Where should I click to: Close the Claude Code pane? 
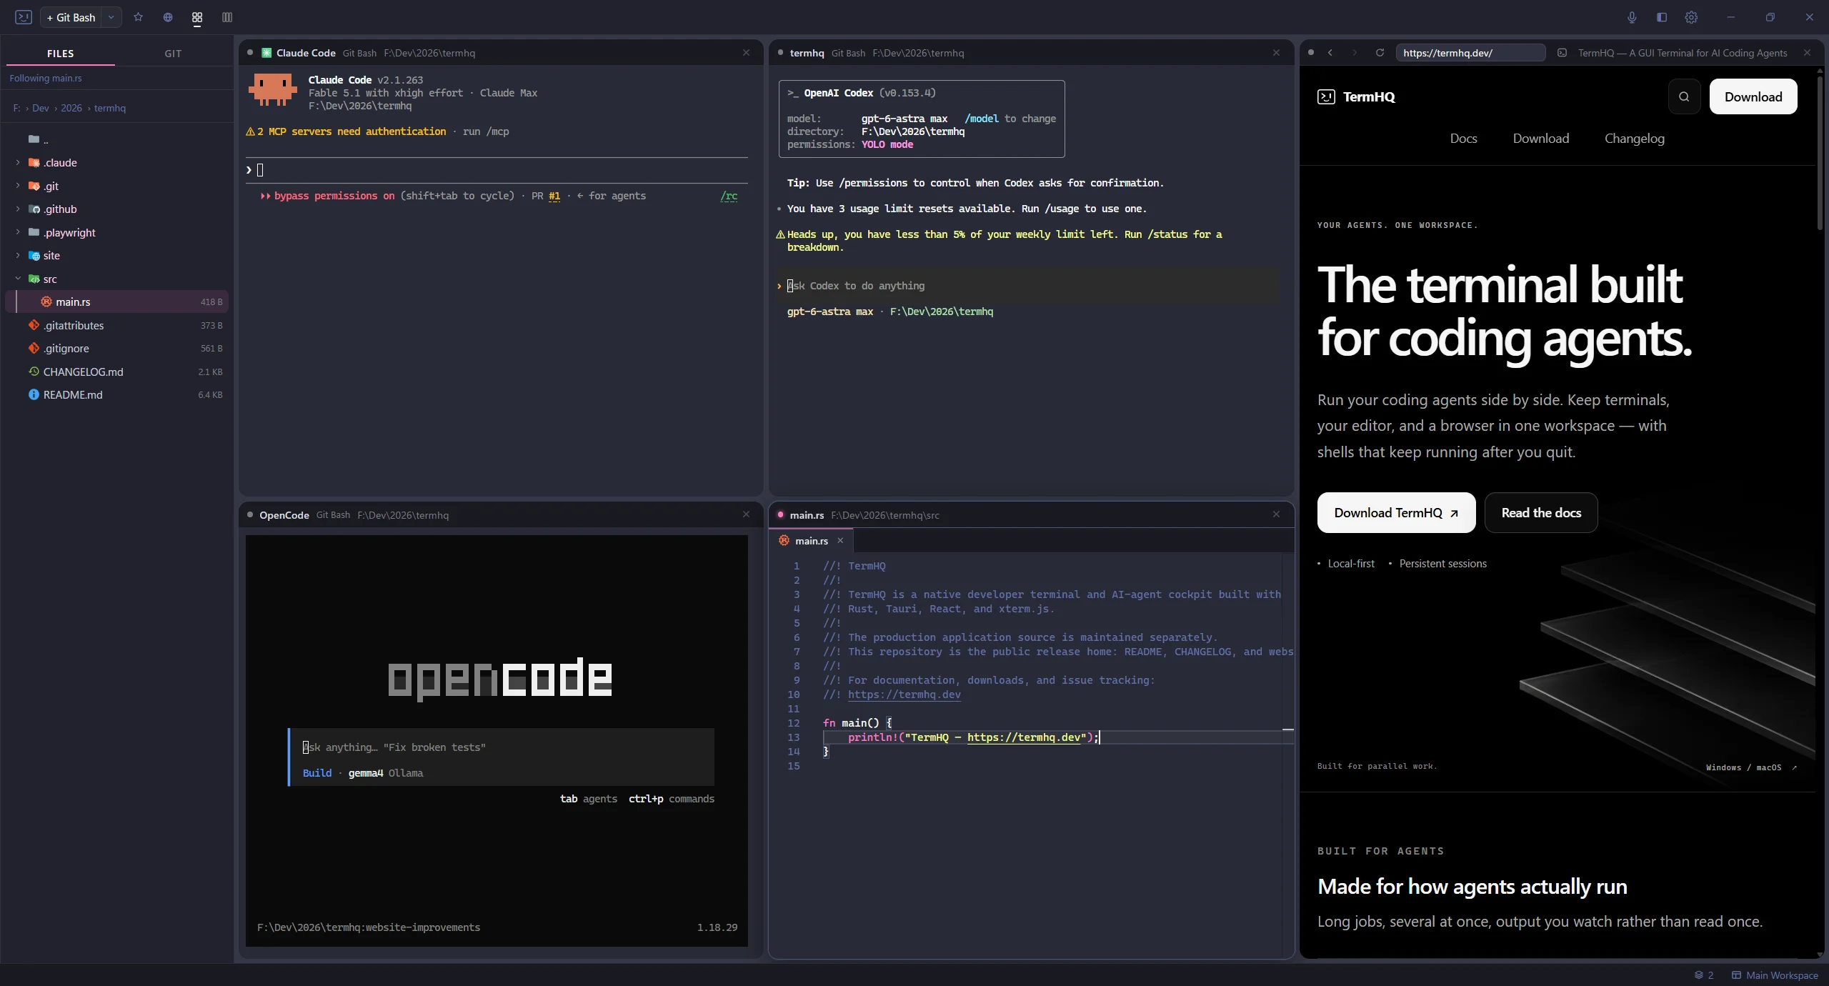(x=746, y=53)
